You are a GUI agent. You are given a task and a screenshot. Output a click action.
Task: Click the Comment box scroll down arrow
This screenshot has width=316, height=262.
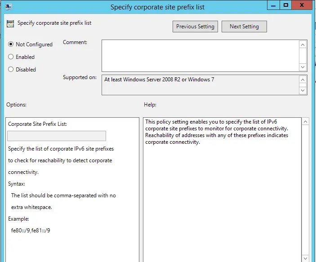tap(303, 67)
